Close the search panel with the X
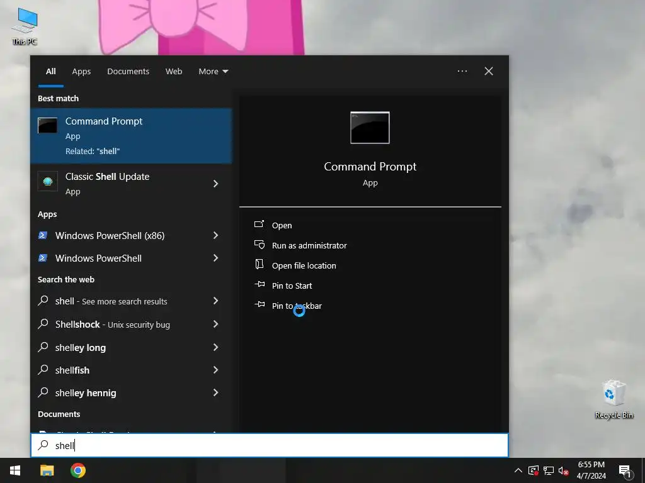Image resolution: width=645 pixels, height=483 pixels. pos(489,71)
